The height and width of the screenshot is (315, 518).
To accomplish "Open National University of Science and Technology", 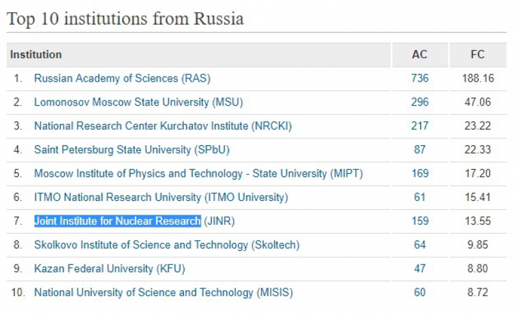I will tap(163, 292).
